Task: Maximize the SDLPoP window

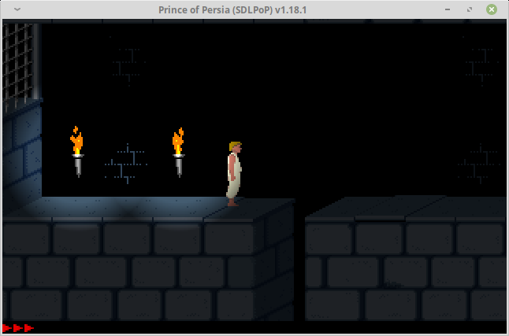Action: (470, 9)
